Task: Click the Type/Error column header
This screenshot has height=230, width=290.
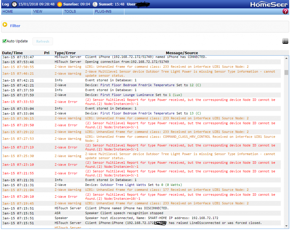Action: 65,53
